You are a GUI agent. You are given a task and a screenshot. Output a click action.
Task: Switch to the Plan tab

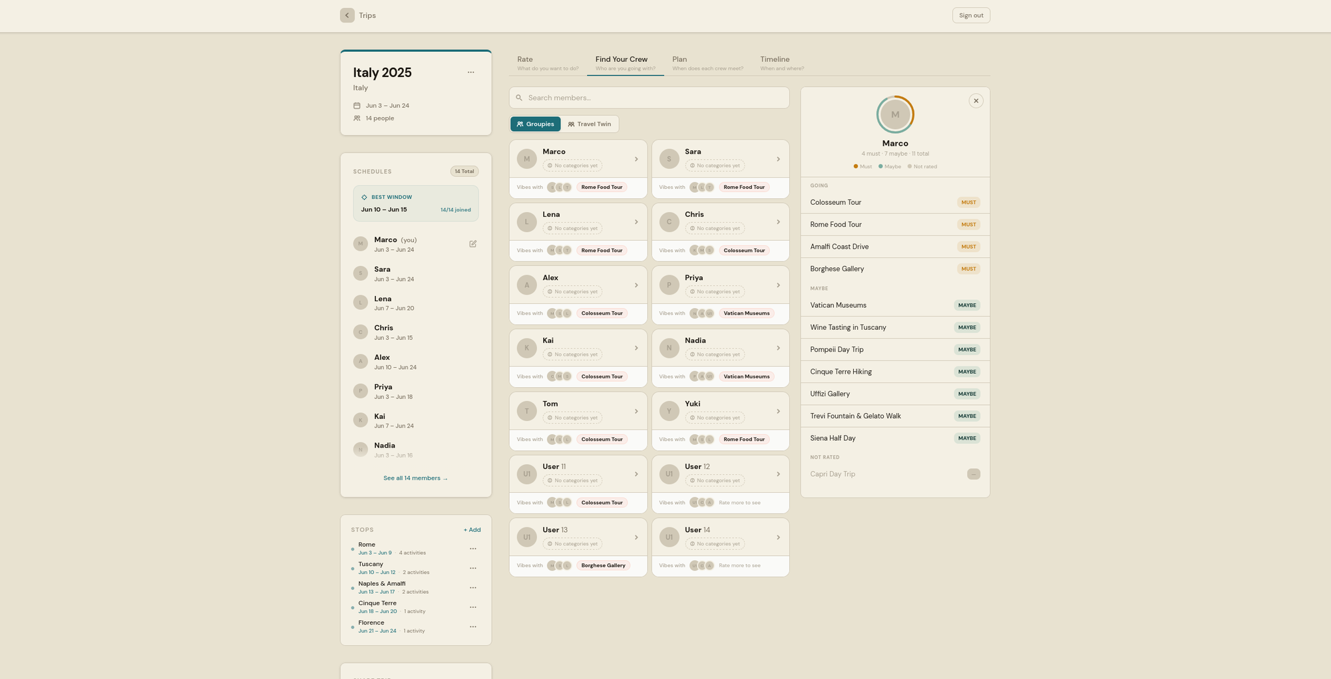(x=707, y=63)
